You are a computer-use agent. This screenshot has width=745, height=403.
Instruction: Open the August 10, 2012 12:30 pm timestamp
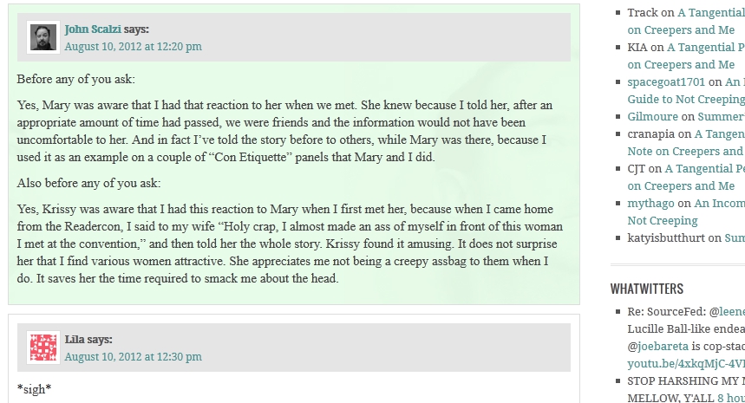tap(133, 356)
